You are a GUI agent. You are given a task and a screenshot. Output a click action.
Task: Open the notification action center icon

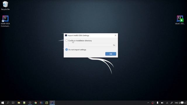(x=182, y=103)
